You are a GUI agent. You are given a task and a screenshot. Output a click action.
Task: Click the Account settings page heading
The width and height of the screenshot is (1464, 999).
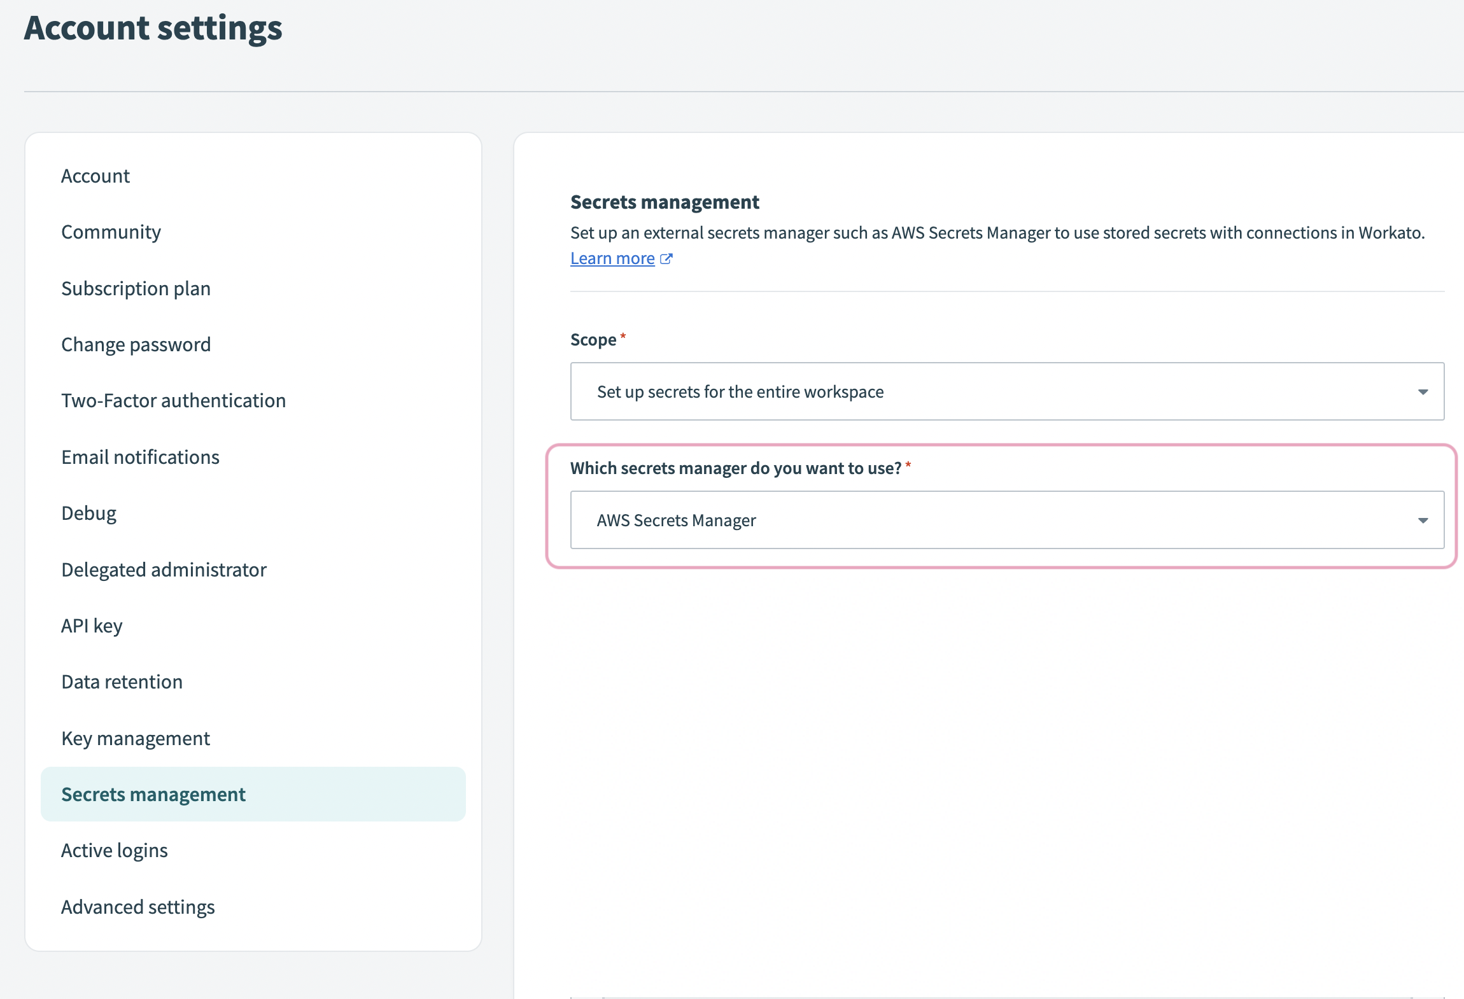pos(153,28)
